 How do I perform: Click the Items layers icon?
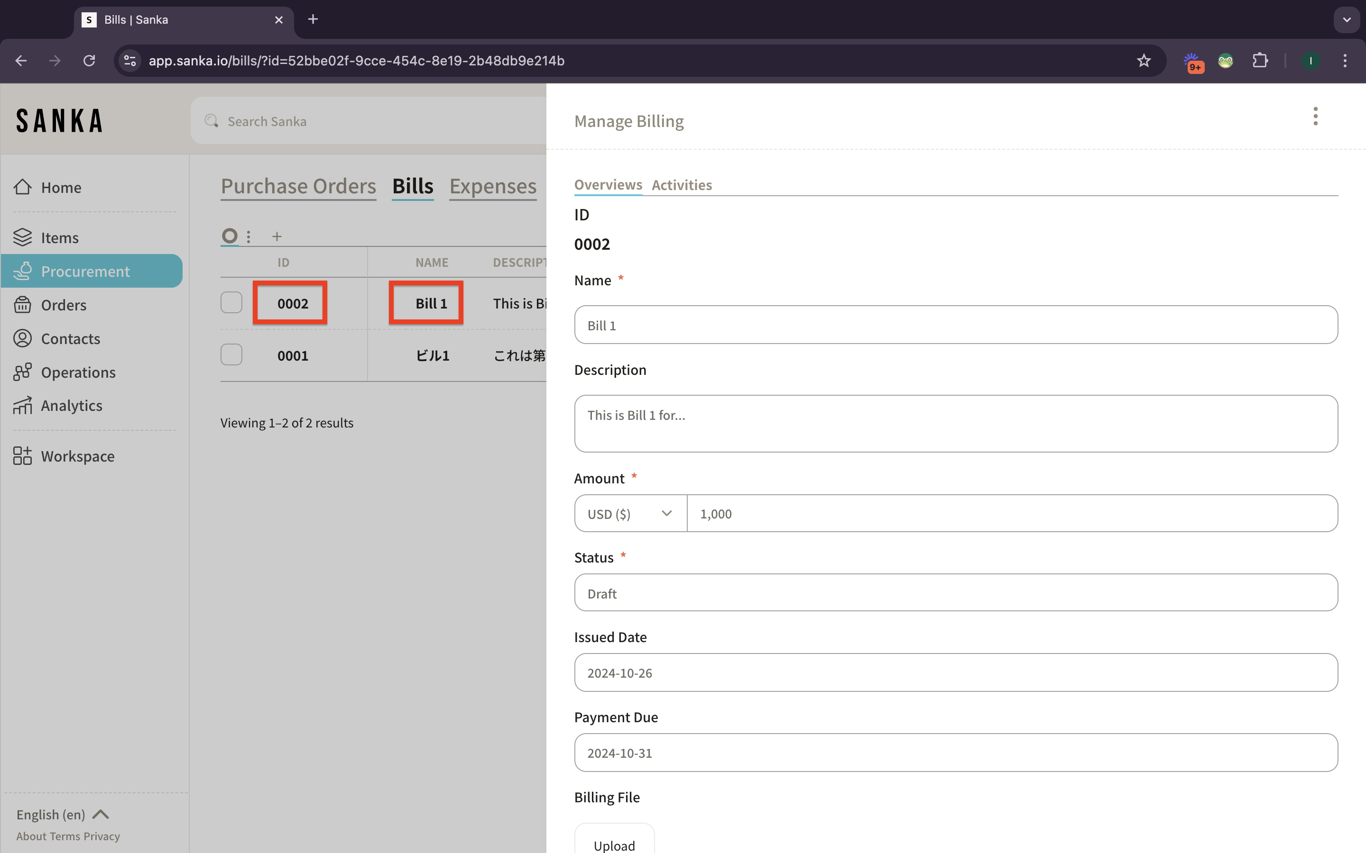click(23, 237)
